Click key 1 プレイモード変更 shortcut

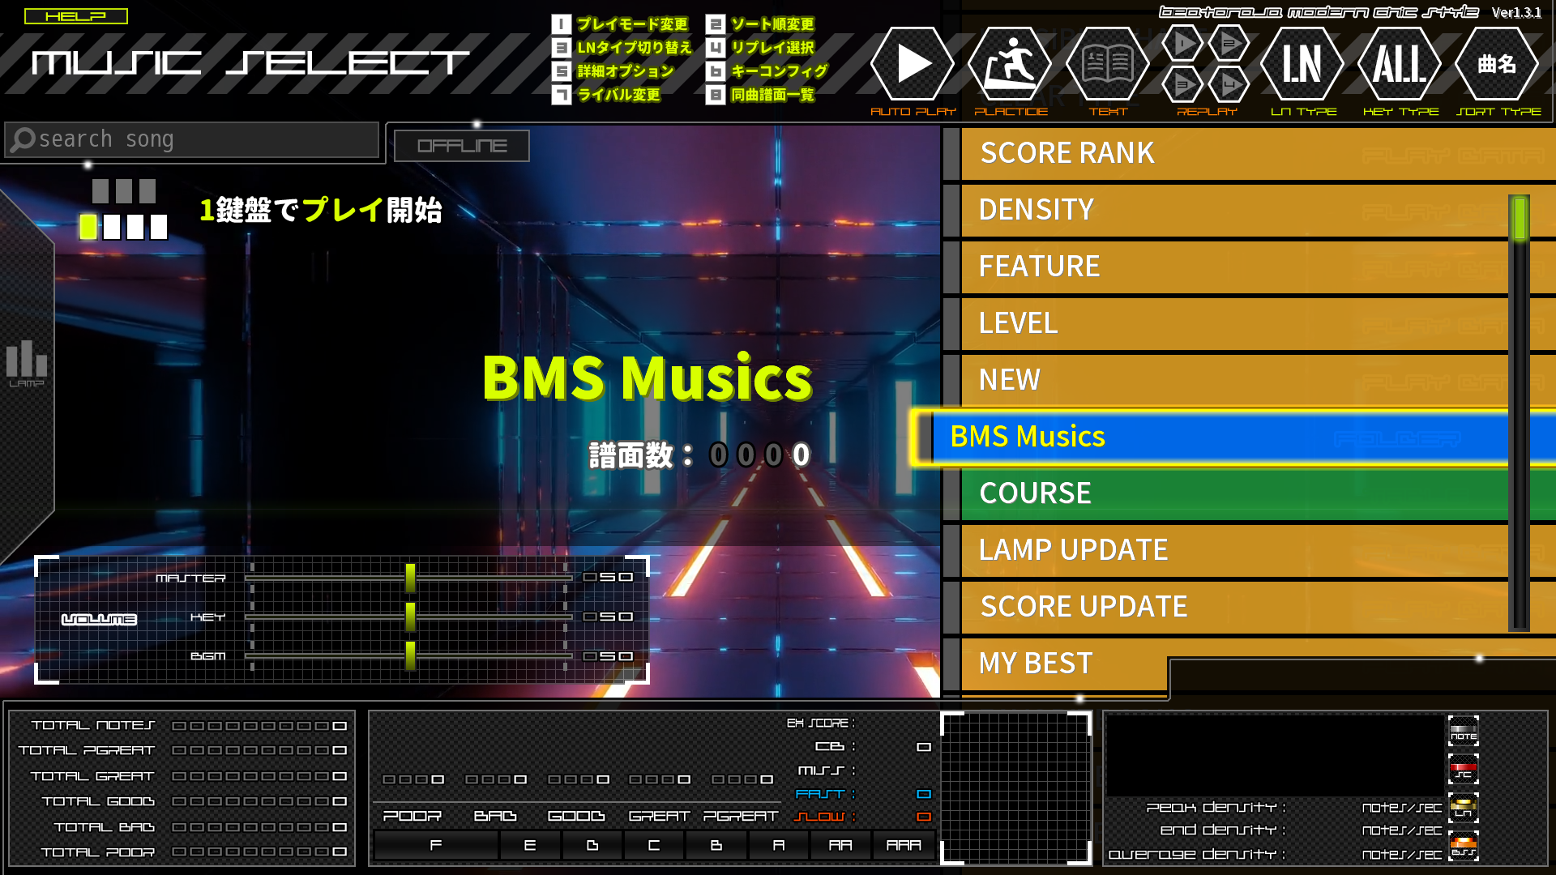(620, 24)
